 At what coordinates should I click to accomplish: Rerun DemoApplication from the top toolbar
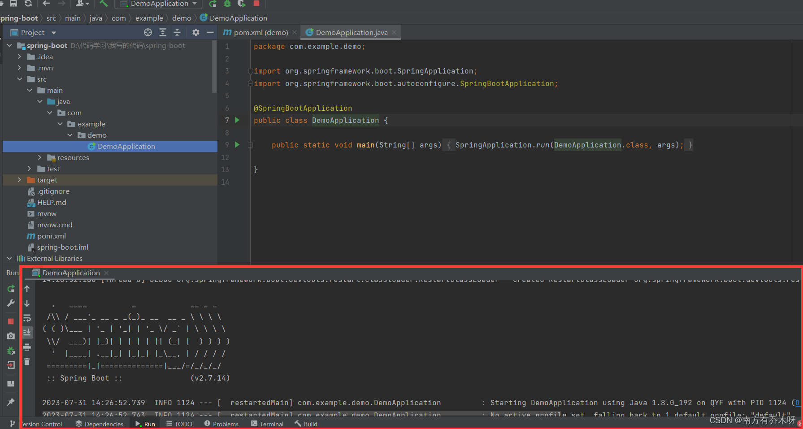213,4
